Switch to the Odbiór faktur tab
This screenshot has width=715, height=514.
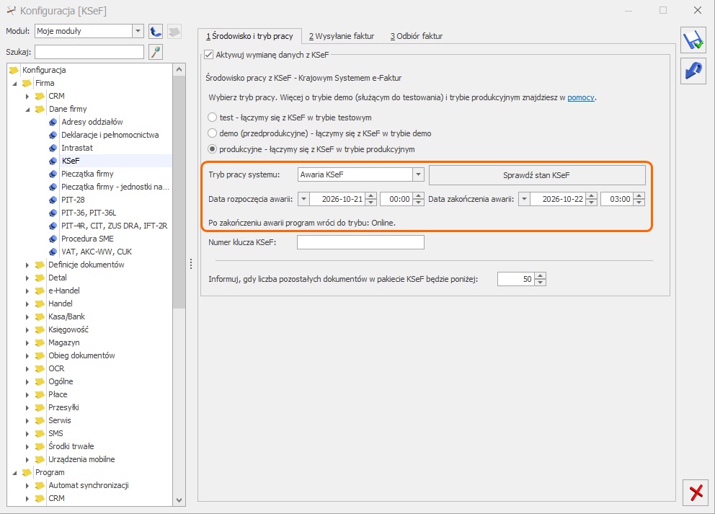point(417,36)
